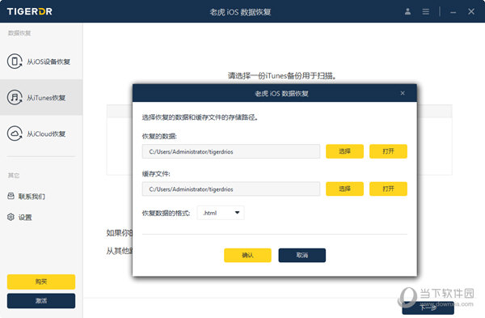Open the hamburger menu in title bar
The image size is (485, 318).
click(426, 12)
